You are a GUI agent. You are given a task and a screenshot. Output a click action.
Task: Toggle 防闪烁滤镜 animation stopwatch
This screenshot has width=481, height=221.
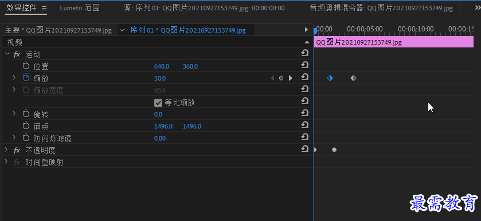26,138
